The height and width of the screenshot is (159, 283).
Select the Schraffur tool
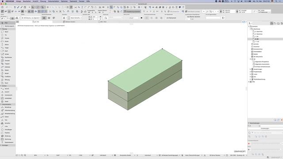tap(8, 123)
